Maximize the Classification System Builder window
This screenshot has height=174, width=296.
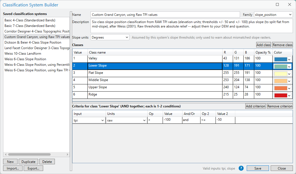(277, 4)
